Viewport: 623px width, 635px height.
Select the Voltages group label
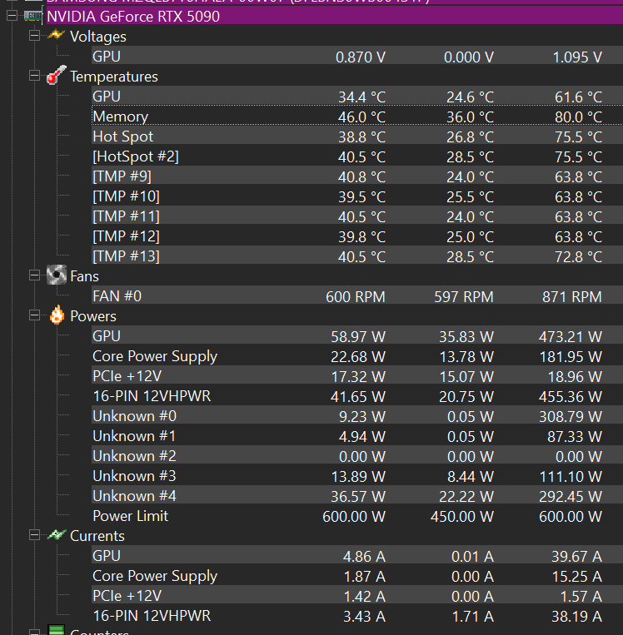(98, 37)
